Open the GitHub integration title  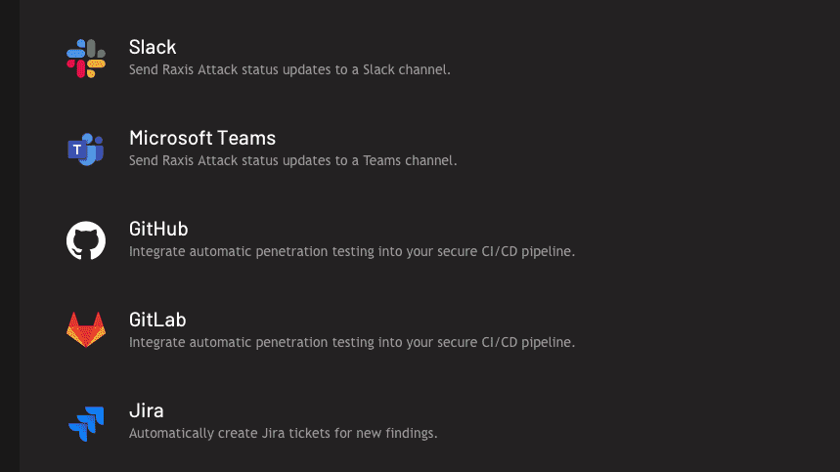click(x=158, y=229)
